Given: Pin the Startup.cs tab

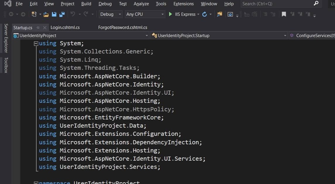Looking at the screenshot, I should (x=38, y=27).
